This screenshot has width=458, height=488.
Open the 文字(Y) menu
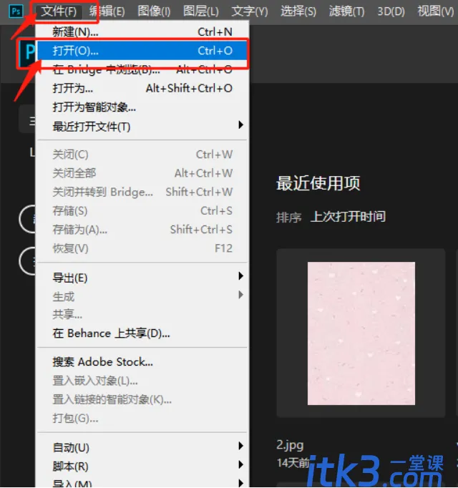point(249,11)
